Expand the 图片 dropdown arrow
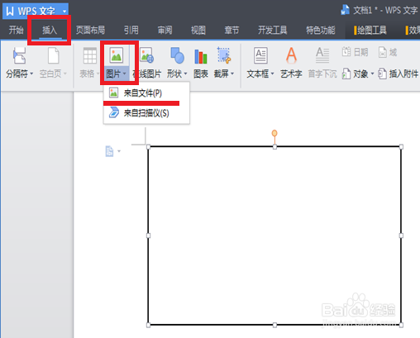 (125, 74)
